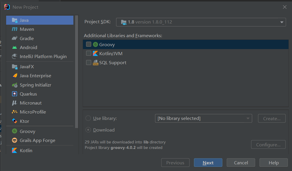The height and width of the screenshot is (171, 292).
Task: Click the MicroProfile icon
Action: (x=15, y=112)
